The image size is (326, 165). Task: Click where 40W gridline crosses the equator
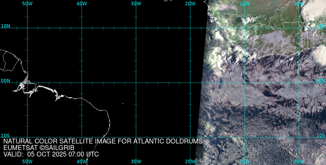click(81, 82)
